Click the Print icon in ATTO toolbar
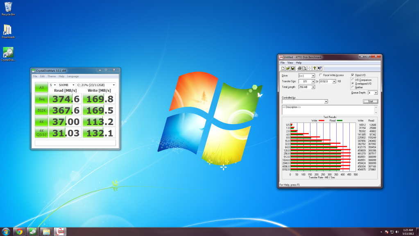 pyautogui.click(x=299, y=68)
